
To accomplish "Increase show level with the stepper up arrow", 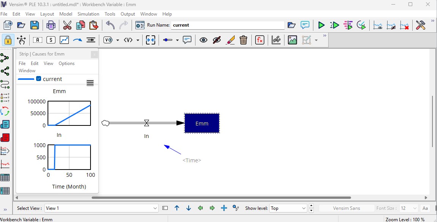I will pos(311,206).
